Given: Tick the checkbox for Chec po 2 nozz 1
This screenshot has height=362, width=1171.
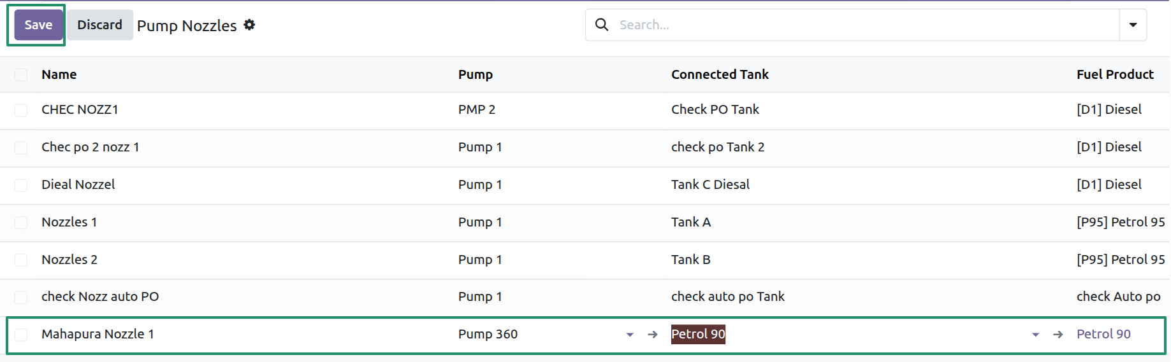Looking at the screenshot, I should click(21, 148).
